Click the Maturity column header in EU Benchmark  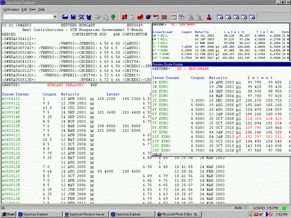(x=218, y=78)
